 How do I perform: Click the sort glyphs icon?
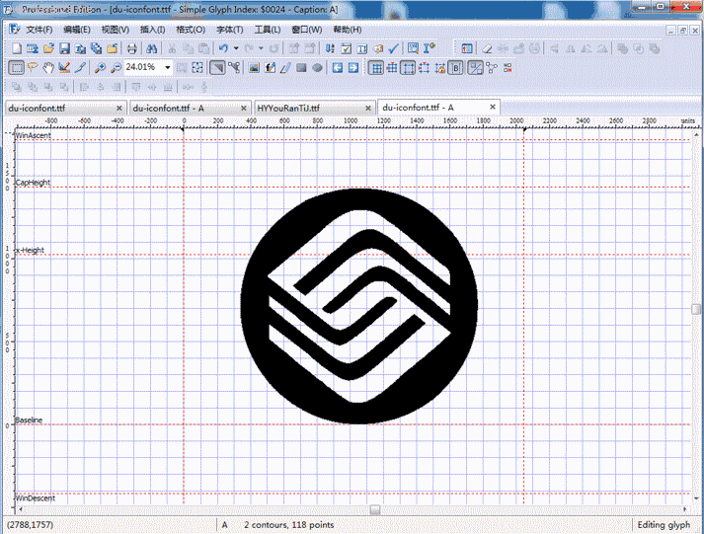330,48
